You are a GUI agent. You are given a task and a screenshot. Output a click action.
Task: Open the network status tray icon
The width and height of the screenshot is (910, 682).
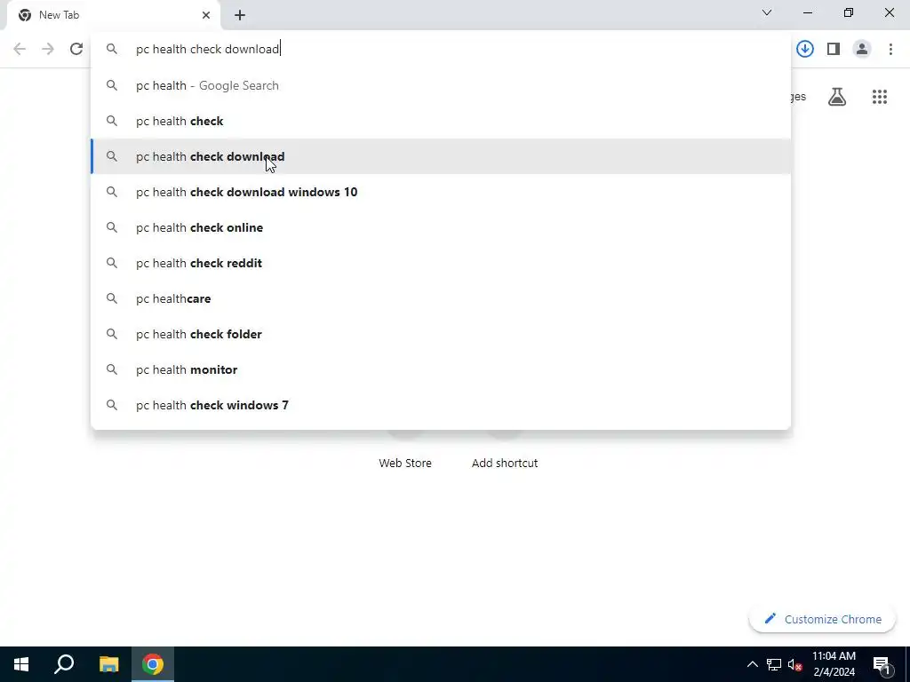pyautogui.click(x=774, y=664)
